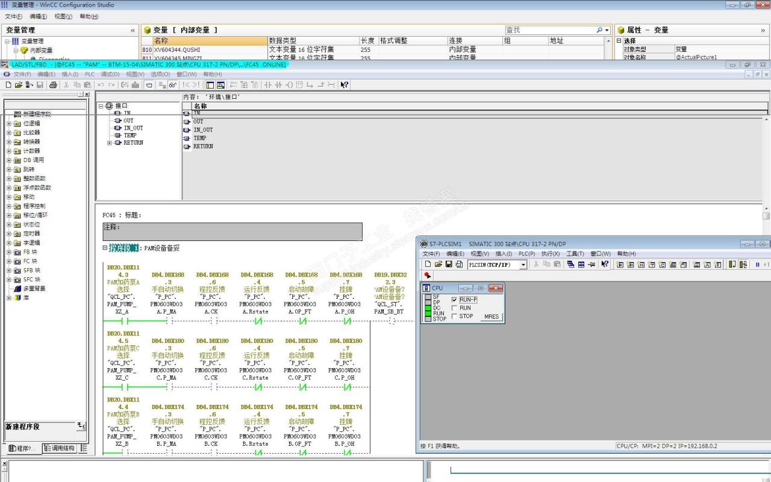The width and height of the screenshot is (771, 482).
Task: Click the monitor (glasses) icon in LAD toolbar
Action: [x=173, y=85]
